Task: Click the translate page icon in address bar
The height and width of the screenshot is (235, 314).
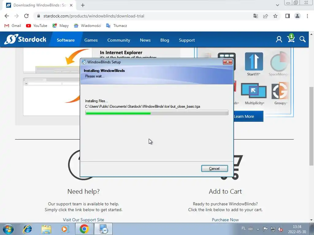Action: click(255, 16)
